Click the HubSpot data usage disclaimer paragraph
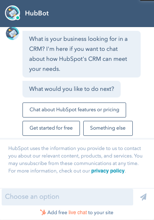The width and height of the screenshot is (154, 220). tap(75, 160)
